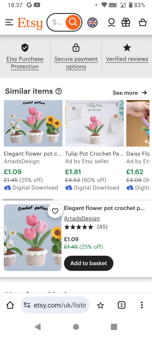Screen dimensions: 152x337
Task: Bookmark page with browser star icon
Action: coord(101,305)
